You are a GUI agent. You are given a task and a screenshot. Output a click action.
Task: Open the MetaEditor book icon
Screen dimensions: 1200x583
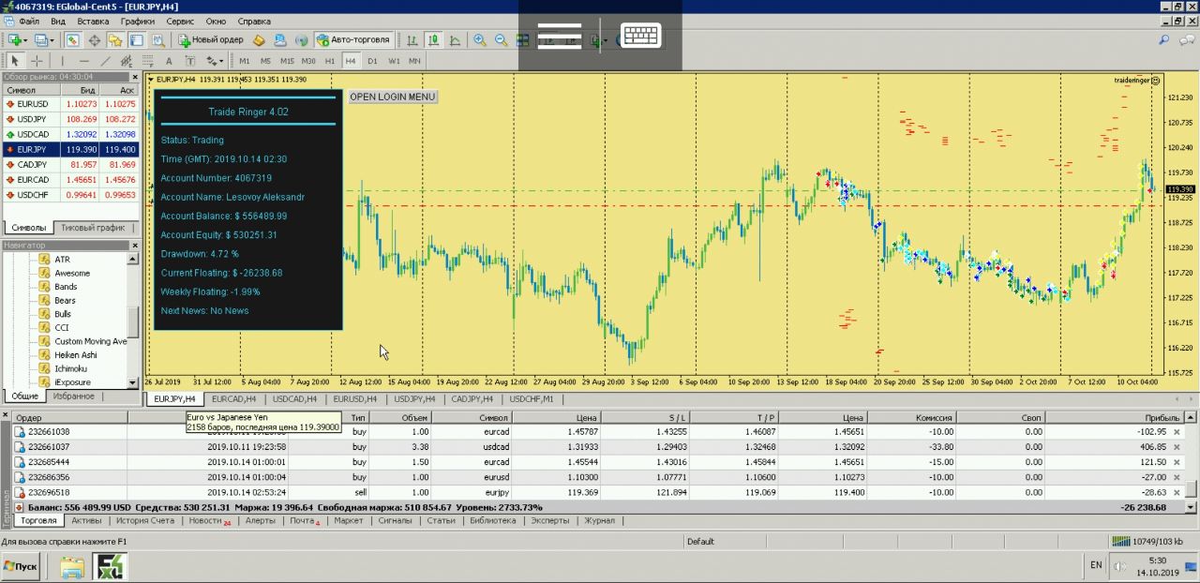point(260,40)
